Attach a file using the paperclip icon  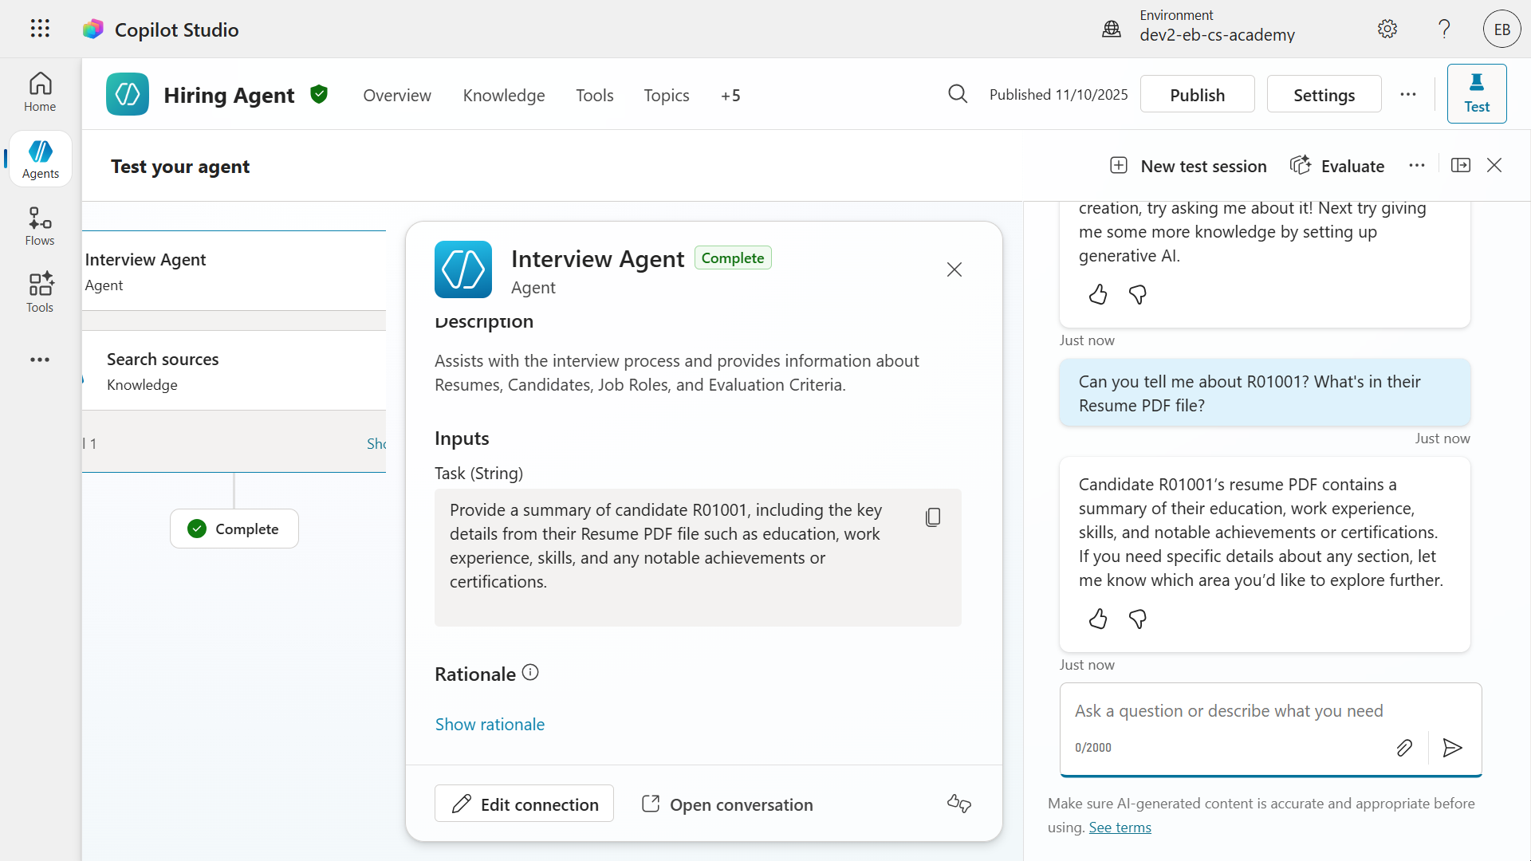click(x=1404, y=748)
